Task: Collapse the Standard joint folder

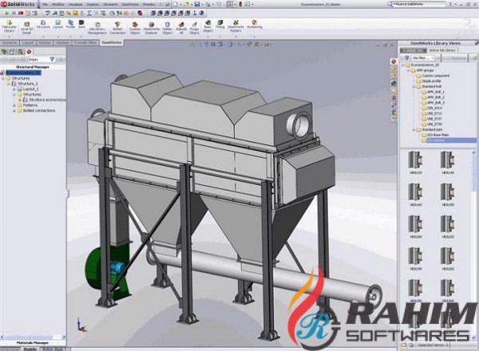Action: coord(414,130)
